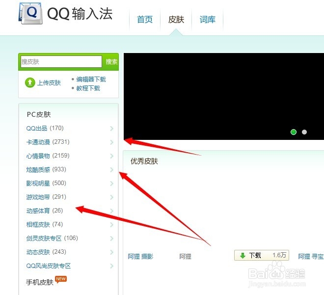The height and width of the screenshot is (295, 324).
Task: Open the 皮肤 tab
Action: click(x=176, y=20)
